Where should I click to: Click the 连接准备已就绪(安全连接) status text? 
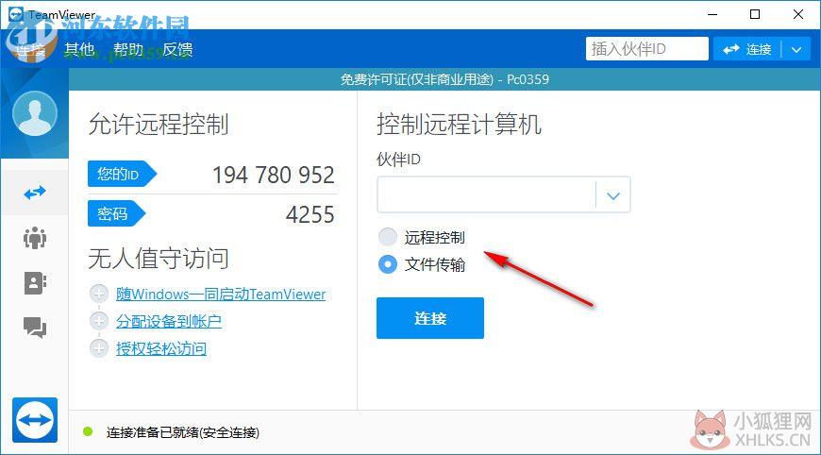point(183,432)
